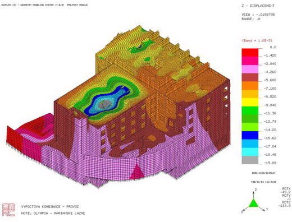Click the Band * 1.0E-3 legend header
292x222 pixels.
(x=257, y=40)
